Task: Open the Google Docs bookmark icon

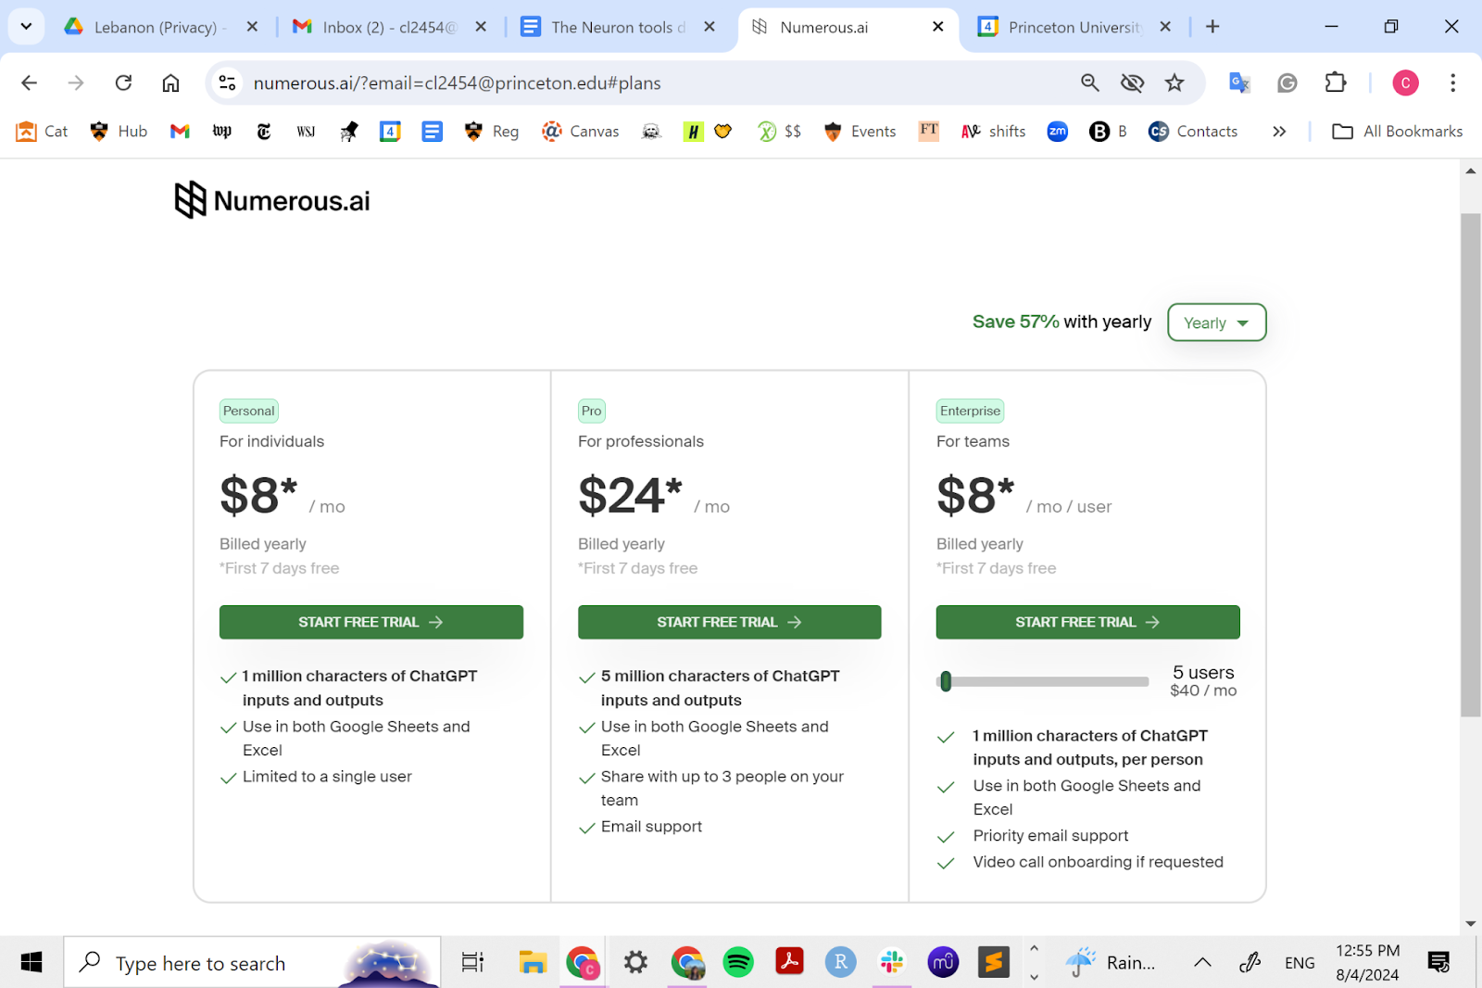Action: click(432, 132)
